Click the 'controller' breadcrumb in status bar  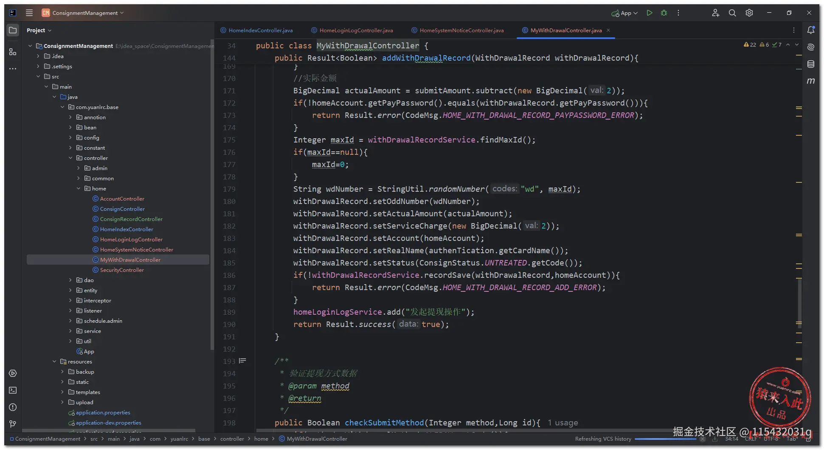[232, 439]
